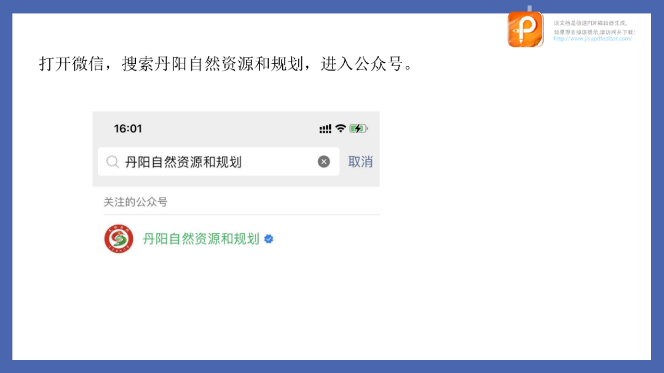Click the cellular signal bars icon
This screenshot has width=664, height=373.
point(325,129)
